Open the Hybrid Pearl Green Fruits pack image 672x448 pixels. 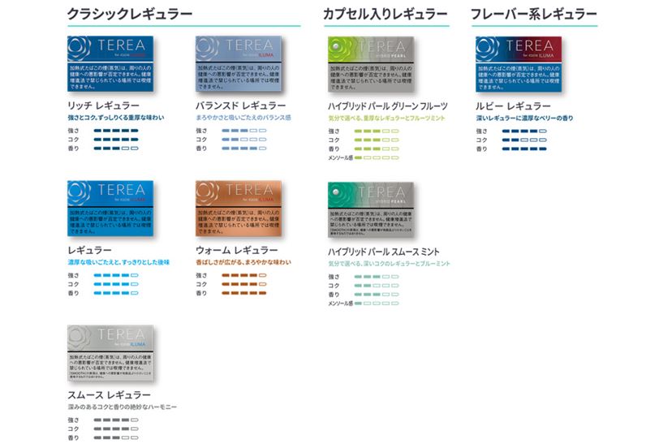tap(371, 64)
